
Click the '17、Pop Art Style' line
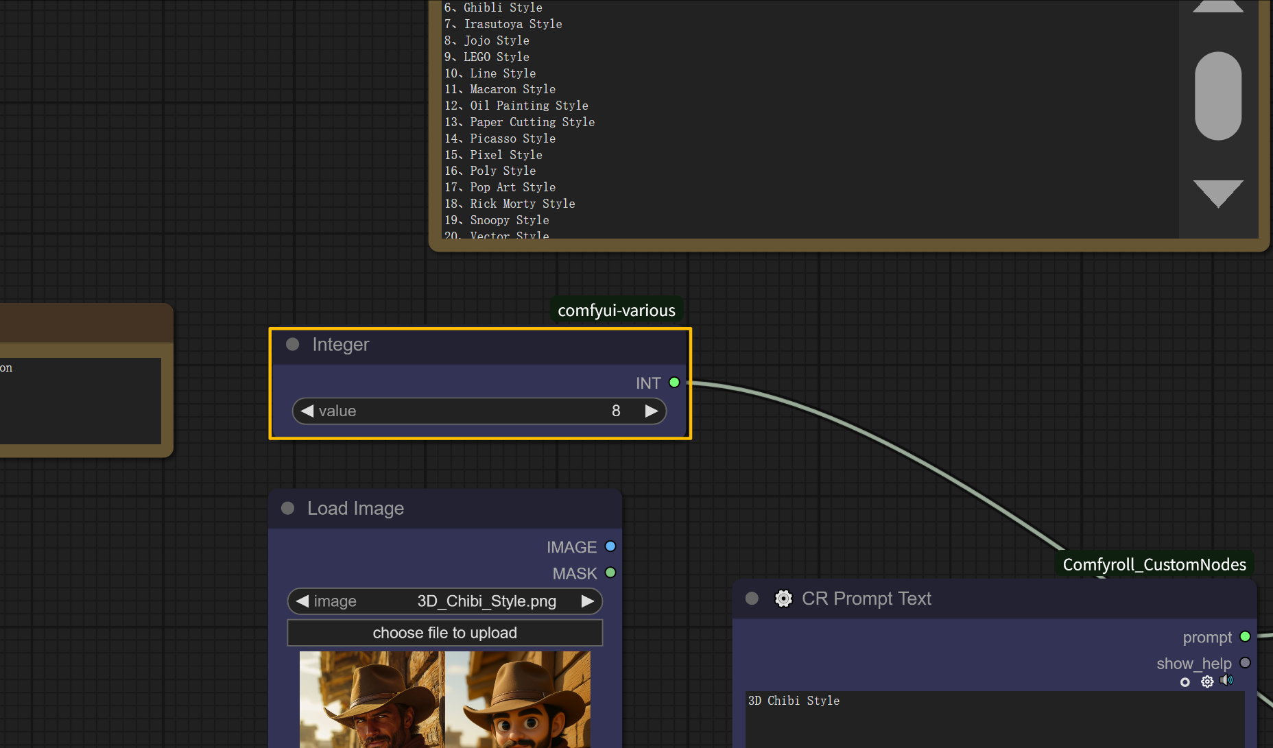500,187
